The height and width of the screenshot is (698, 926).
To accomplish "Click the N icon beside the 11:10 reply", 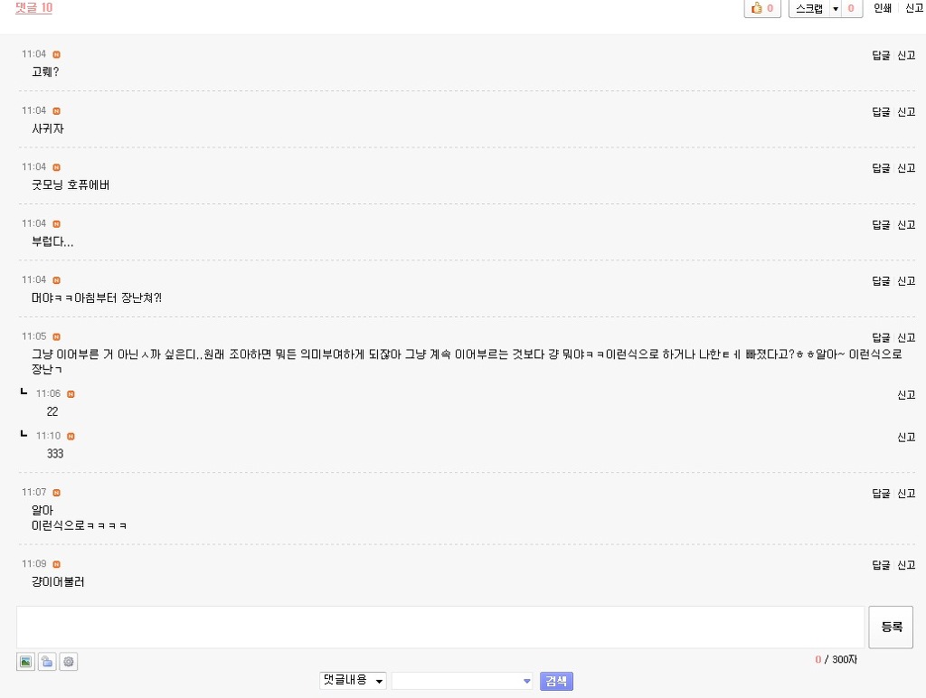I will pos(71,437).
